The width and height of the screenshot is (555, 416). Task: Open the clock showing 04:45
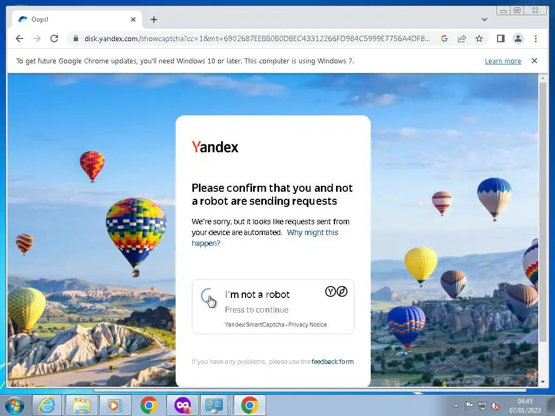click(x=525, y=406)
